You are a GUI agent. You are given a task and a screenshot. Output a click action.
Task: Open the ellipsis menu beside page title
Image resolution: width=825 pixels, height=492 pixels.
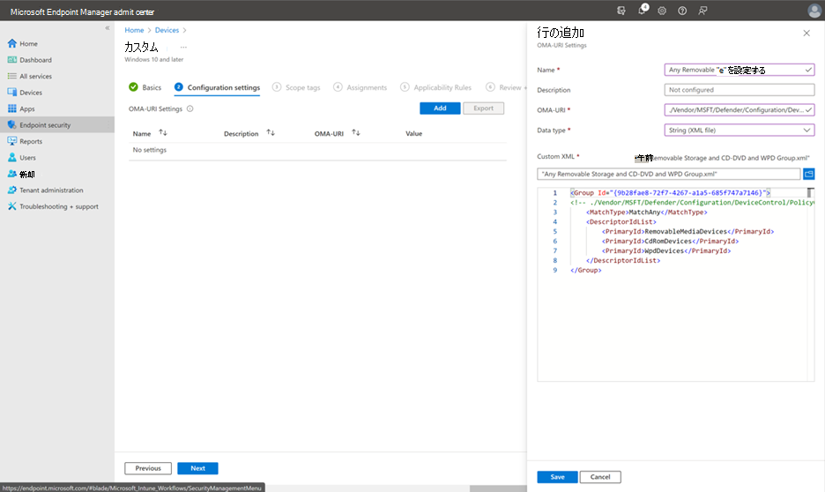click(x=183, y=48)
